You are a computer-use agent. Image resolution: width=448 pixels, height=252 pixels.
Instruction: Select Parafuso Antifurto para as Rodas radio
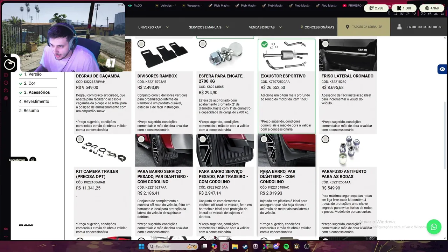325,139
